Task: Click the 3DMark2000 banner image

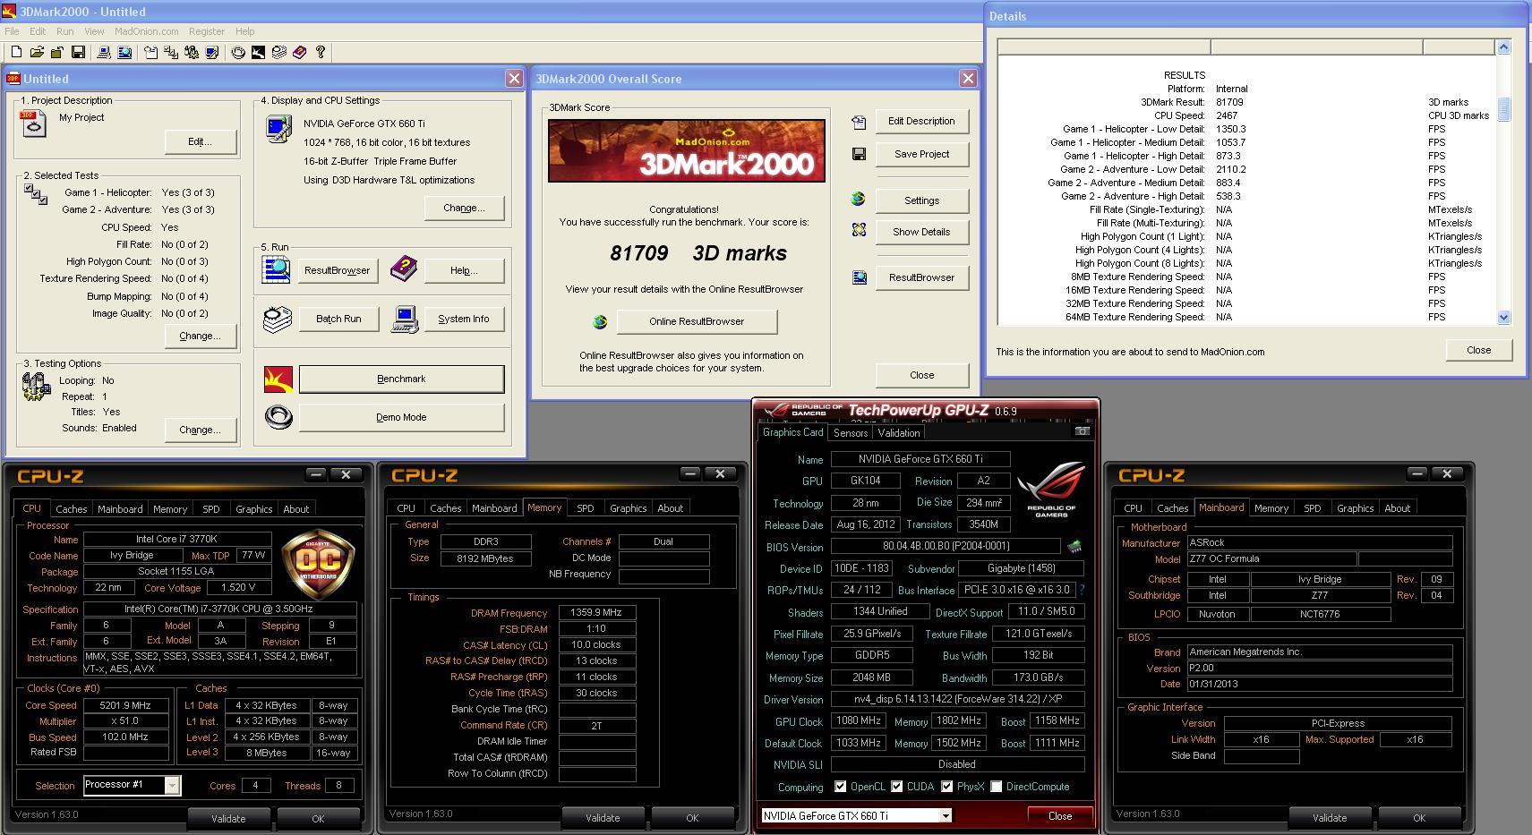Action: [687, 151]
